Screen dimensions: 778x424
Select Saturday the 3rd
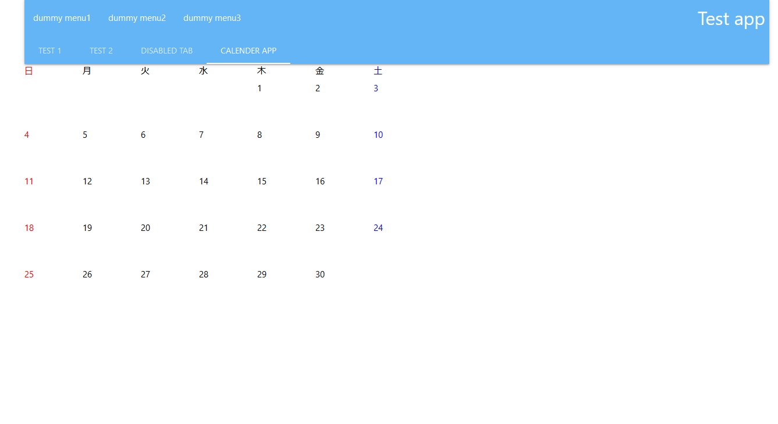[x=376, y=88]
